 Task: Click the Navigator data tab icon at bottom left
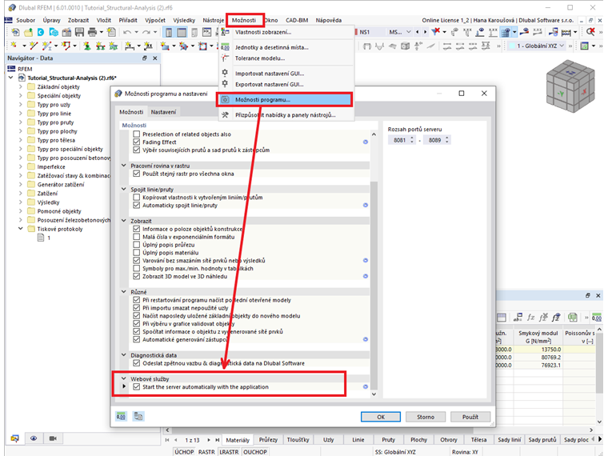point(14,438)
